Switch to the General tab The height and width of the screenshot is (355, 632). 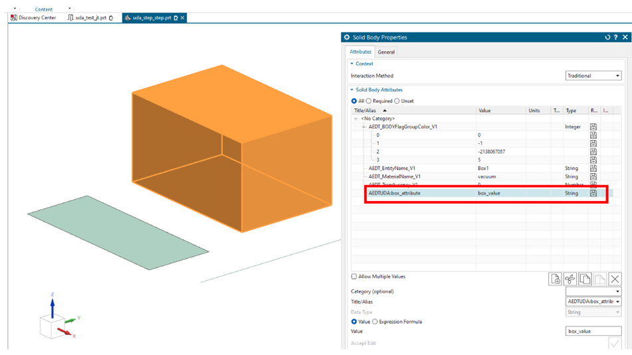386,52
